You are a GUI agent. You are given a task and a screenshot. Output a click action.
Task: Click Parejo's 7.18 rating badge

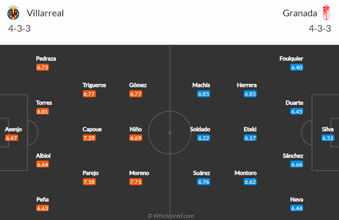[89, 182]
